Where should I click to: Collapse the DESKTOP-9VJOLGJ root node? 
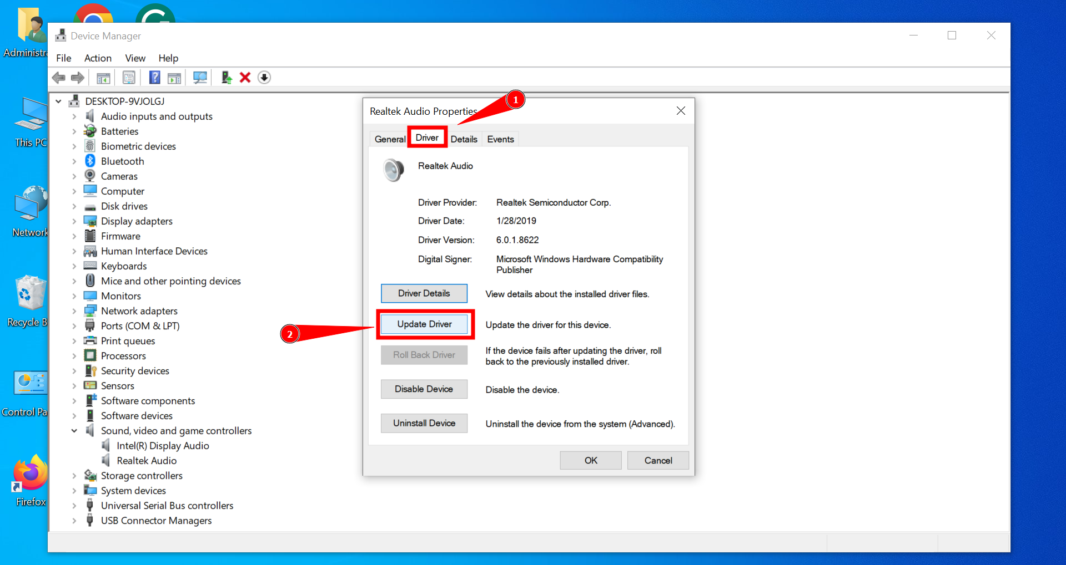pos(58,101)
